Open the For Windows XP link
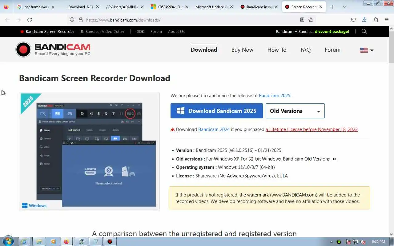This screenshot has height=246, width=394. (223, 159)
